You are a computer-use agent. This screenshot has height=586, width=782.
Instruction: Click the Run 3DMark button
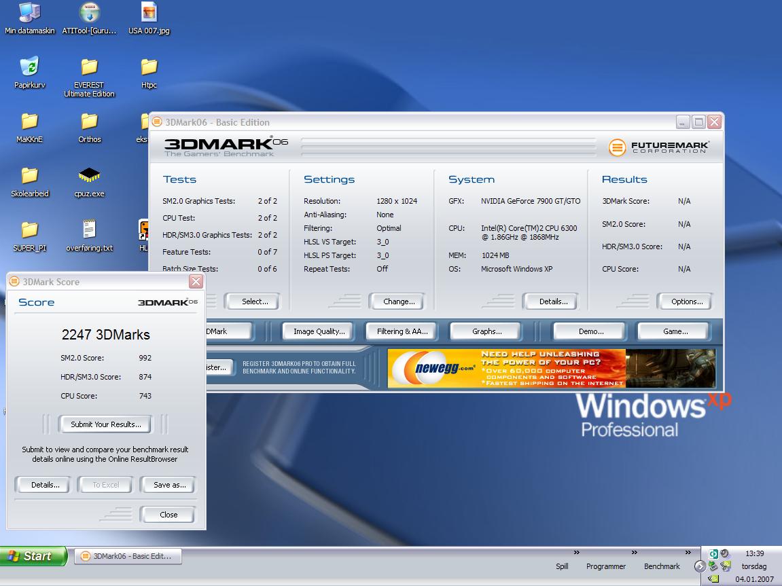[230, 331]
